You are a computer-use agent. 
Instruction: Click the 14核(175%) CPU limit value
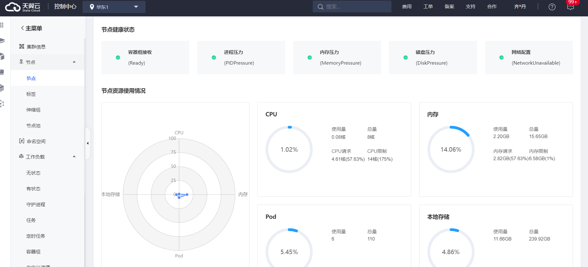coord(380,159)
